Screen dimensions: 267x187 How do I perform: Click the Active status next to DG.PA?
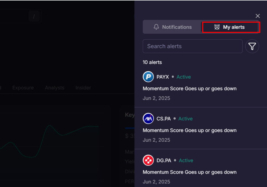(186, 160)
